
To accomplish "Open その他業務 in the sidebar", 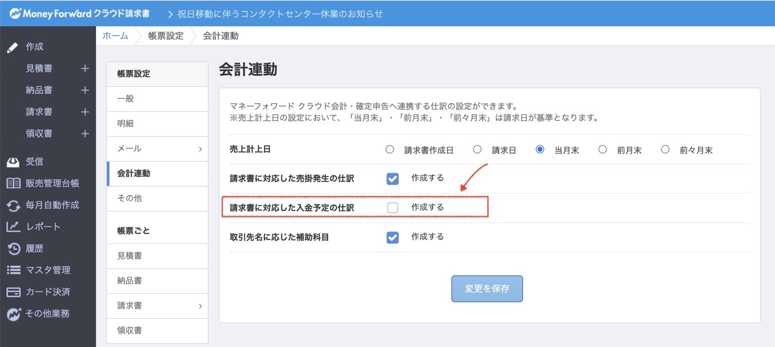I will (x=48, y=313).
